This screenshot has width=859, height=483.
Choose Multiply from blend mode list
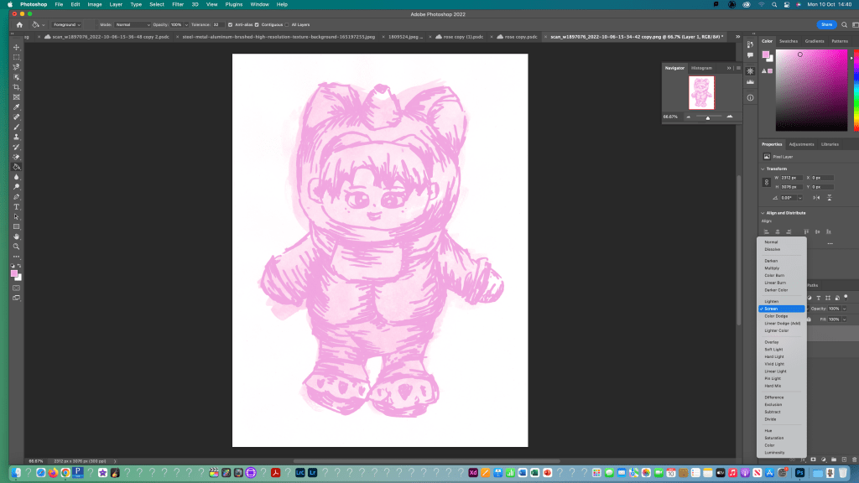click(x=772, y=268)
